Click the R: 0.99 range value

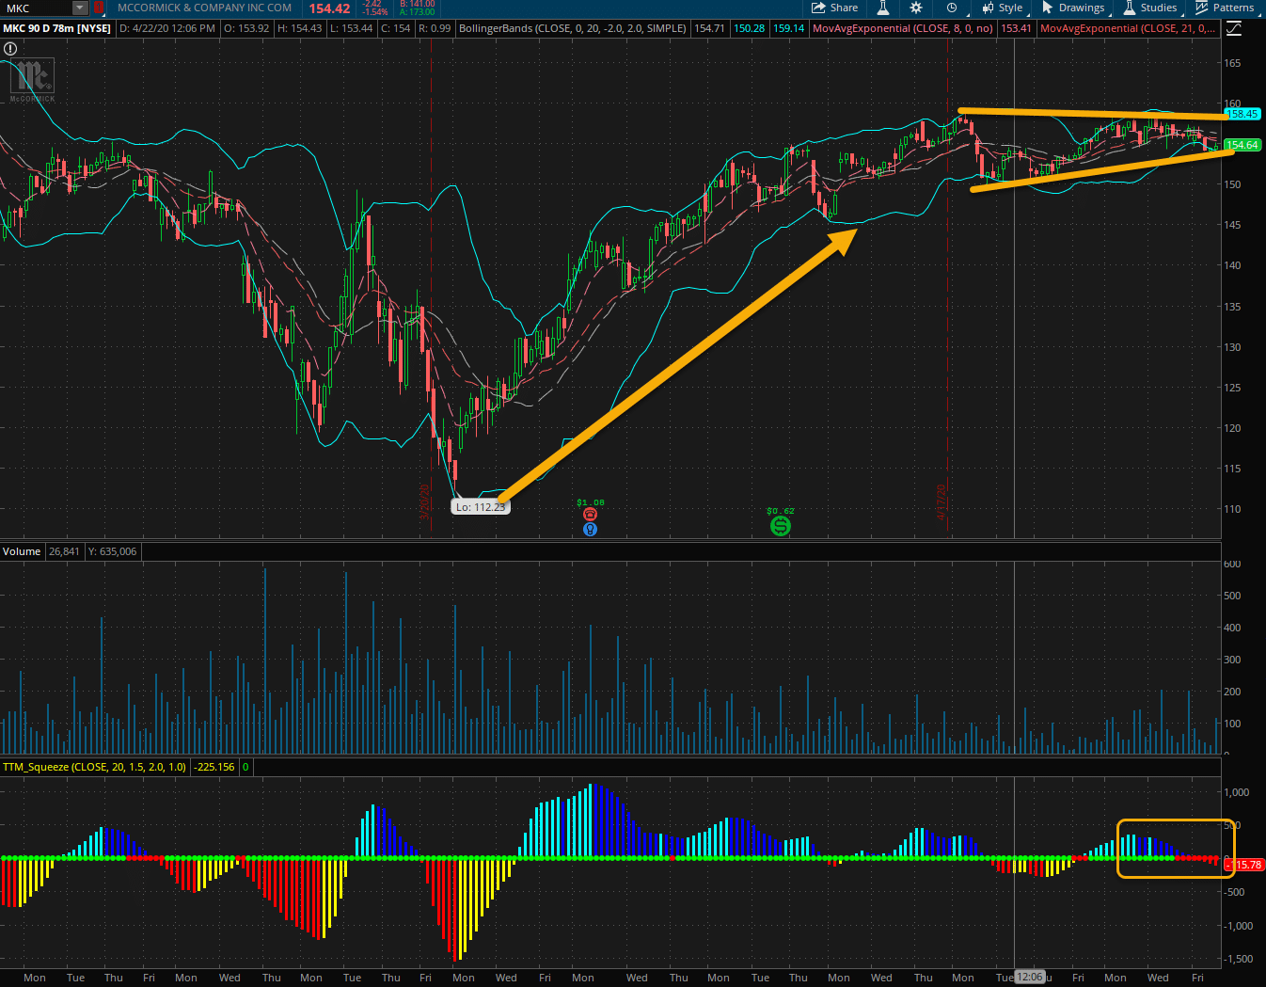(x=435, y=28)
